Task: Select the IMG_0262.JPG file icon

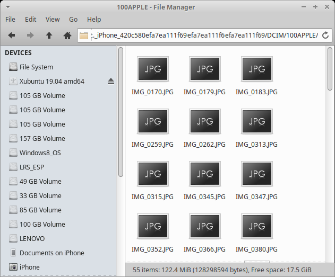Action: [x=205, y=121]
